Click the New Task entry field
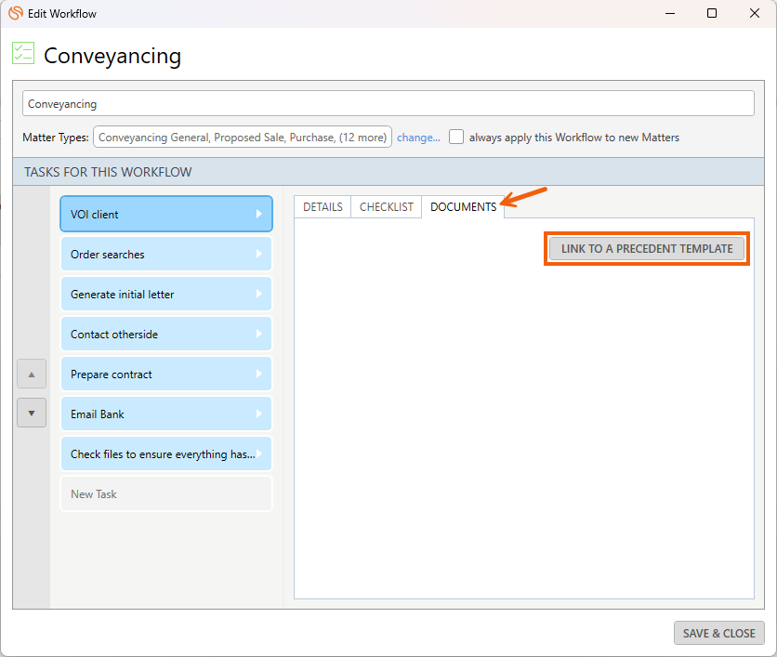The height and width of the screenshot is (657, 777). 165,494
